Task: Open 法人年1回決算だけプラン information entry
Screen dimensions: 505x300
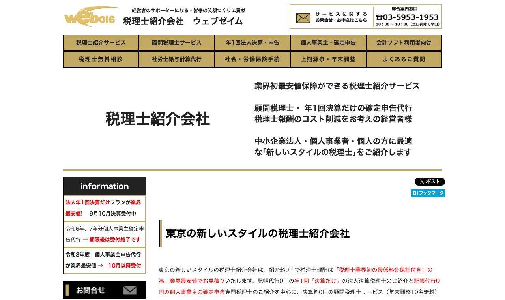Action: 105,208
